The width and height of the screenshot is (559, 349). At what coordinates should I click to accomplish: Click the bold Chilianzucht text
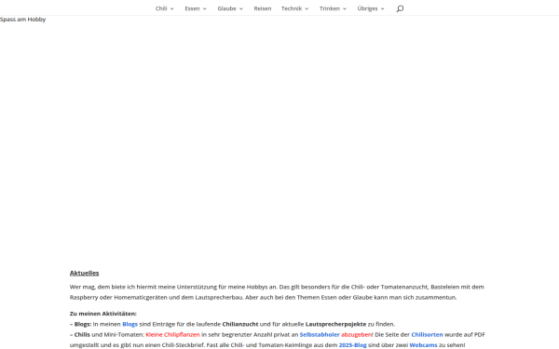(240, 324)
